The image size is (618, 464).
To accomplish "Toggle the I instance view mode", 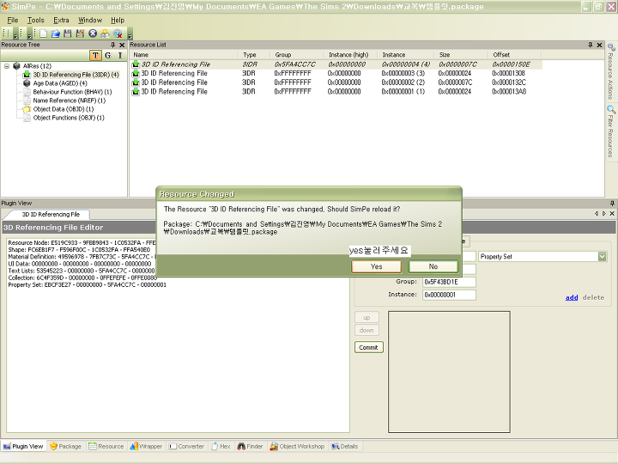I will point(119,56).
